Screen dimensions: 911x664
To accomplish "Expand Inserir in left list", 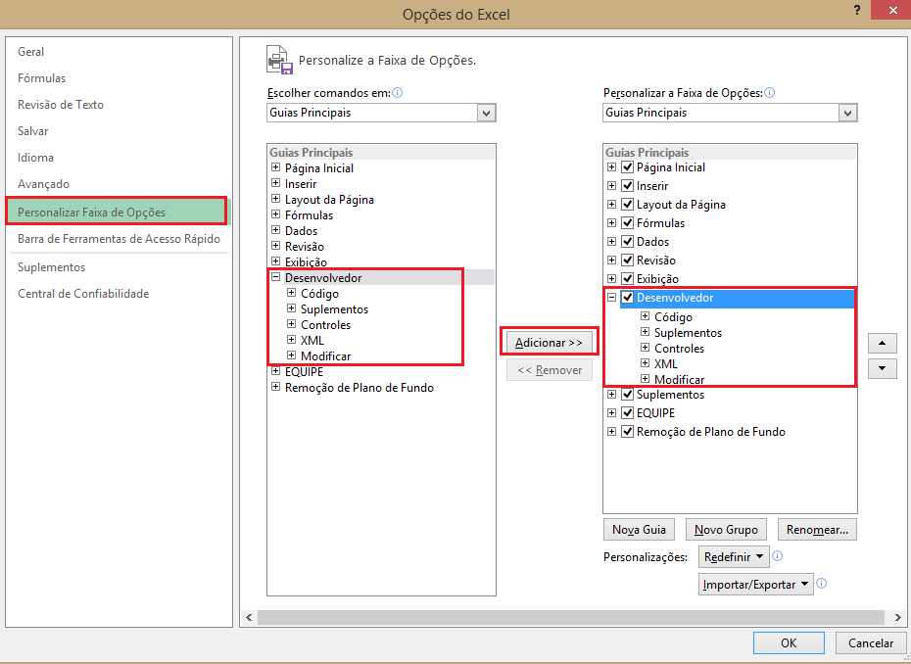I will (x=276, y=183).
